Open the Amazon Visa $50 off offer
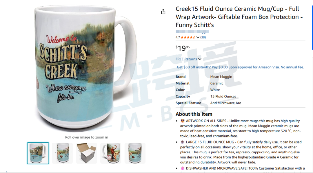This screenshot has width=313, height=173. point(240,67)
